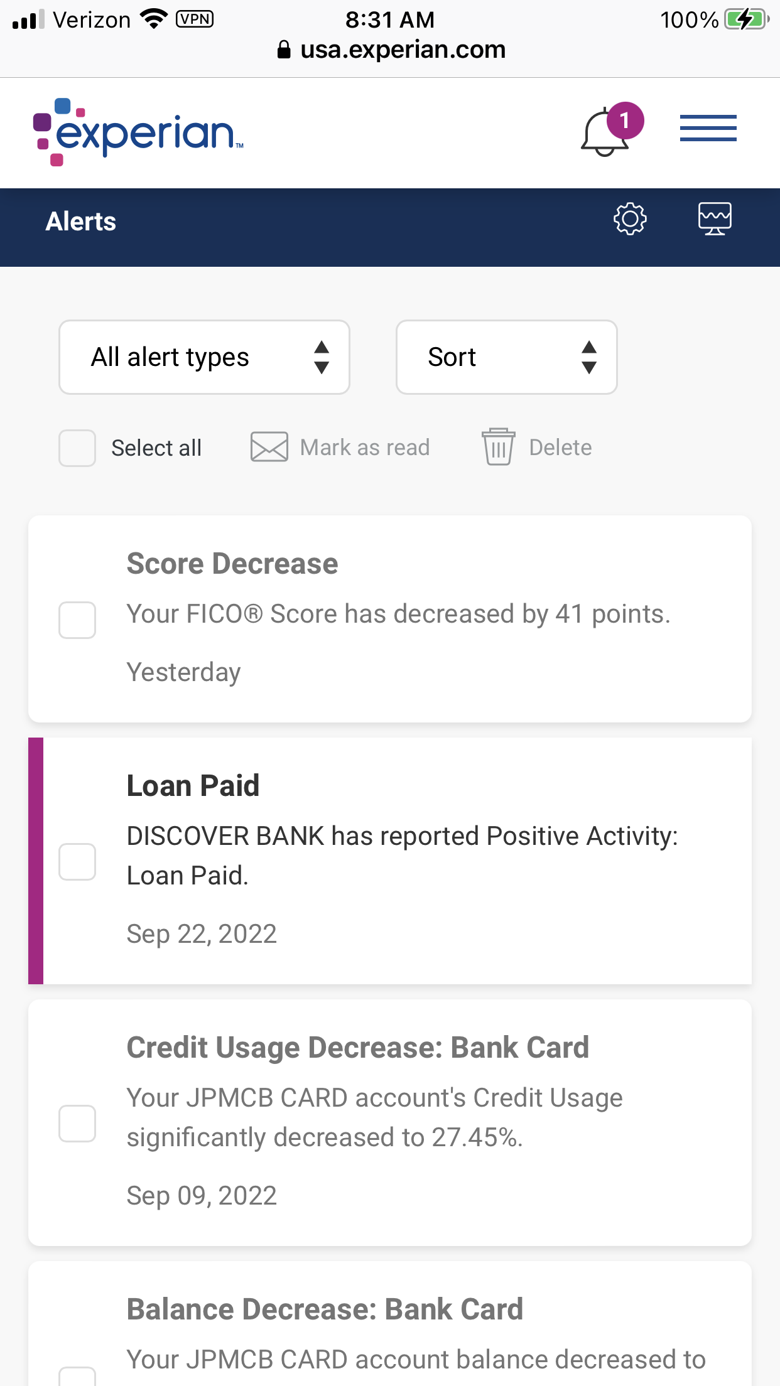The height and width of the screenshot is (1386, 780).
Task: Expand the All alert types dropdown
Action: point(204,357)
